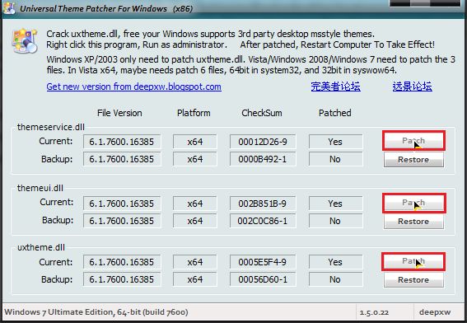
Task: Click the window title Universal Theme Patcher
Action: tap(106, 8)
